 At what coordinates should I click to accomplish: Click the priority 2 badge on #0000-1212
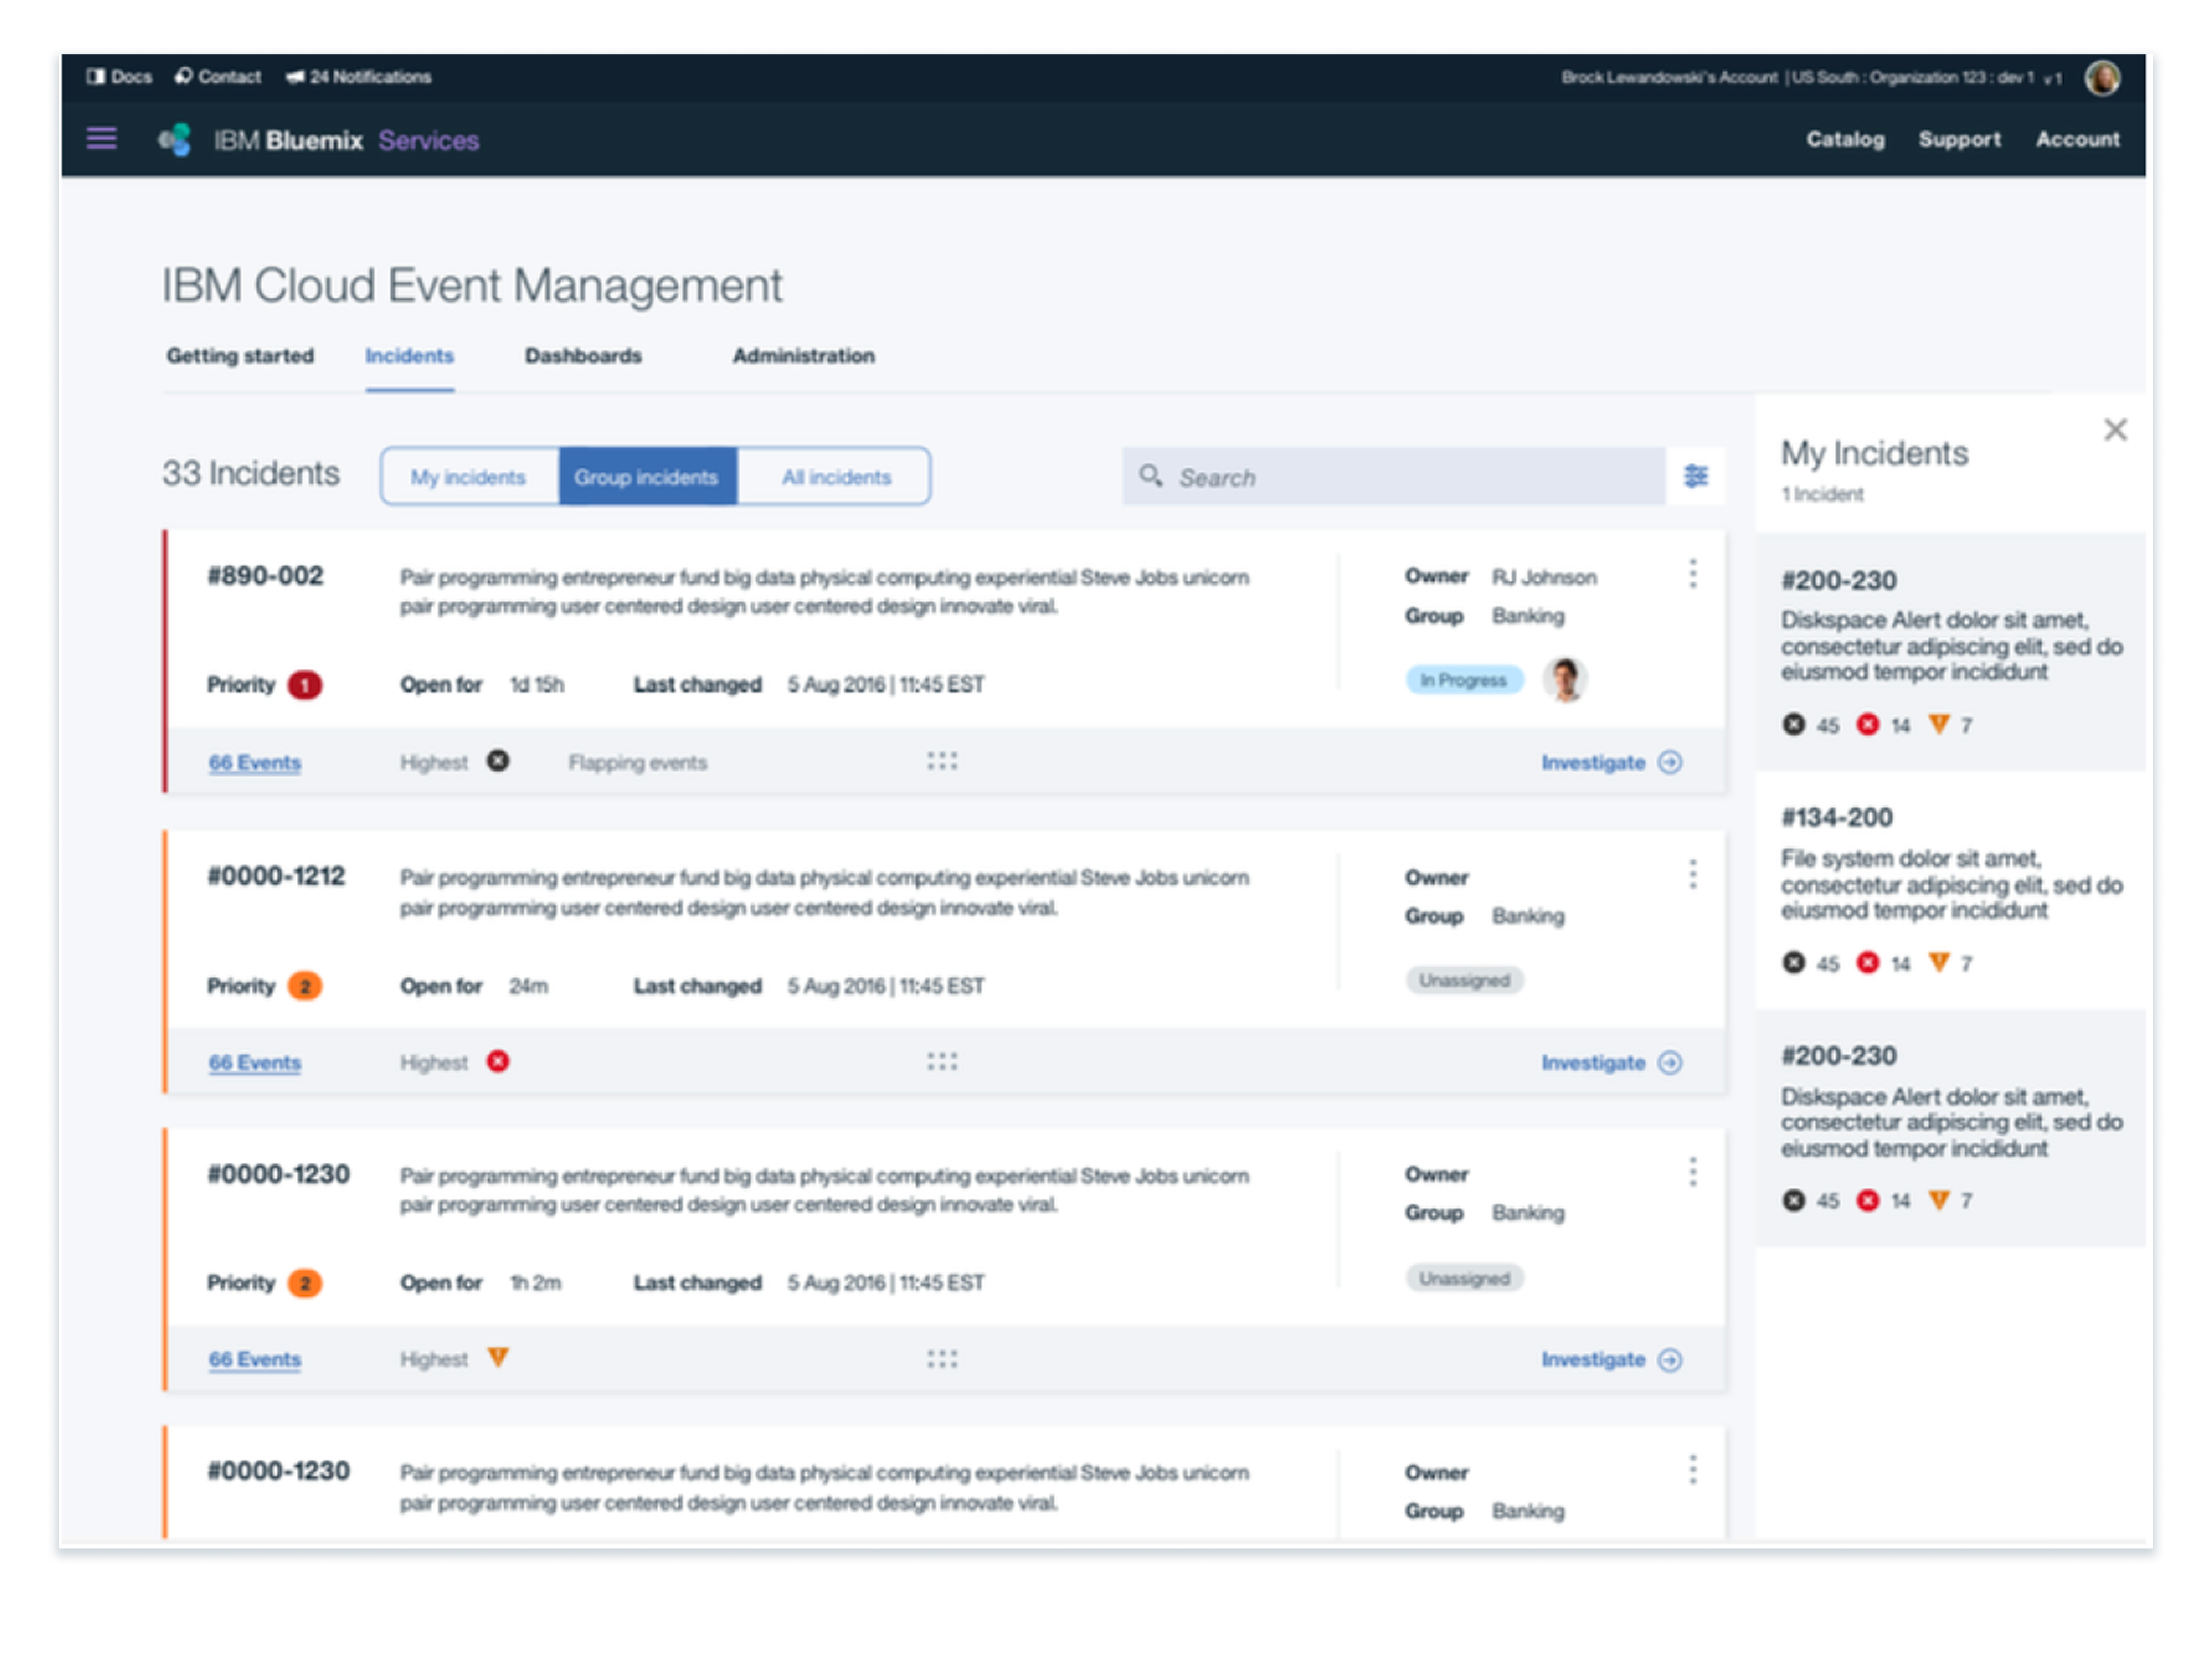305,986
